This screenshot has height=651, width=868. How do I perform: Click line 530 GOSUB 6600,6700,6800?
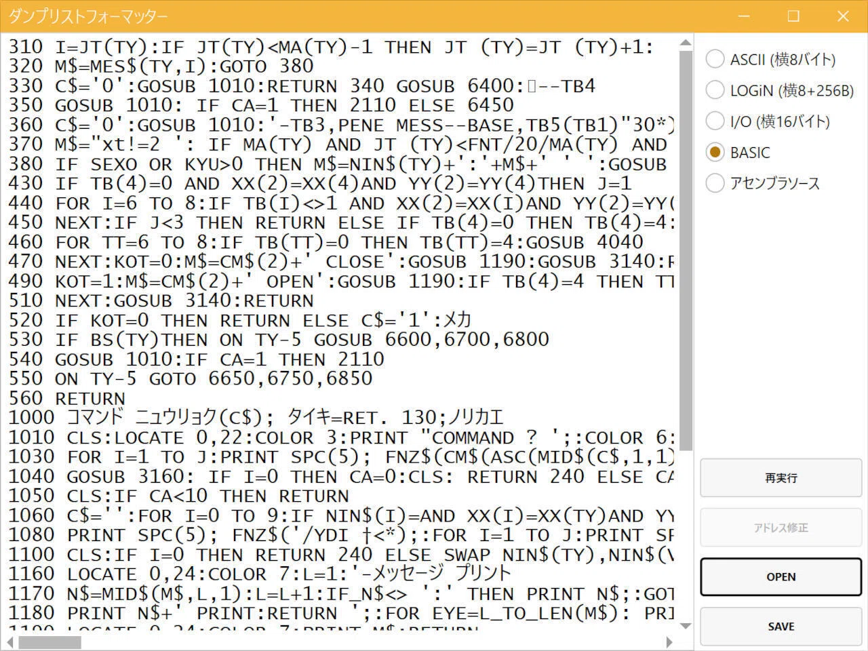point(279,340)
